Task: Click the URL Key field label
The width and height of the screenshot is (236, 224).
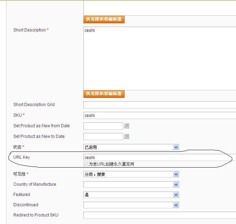Action: 22,157
